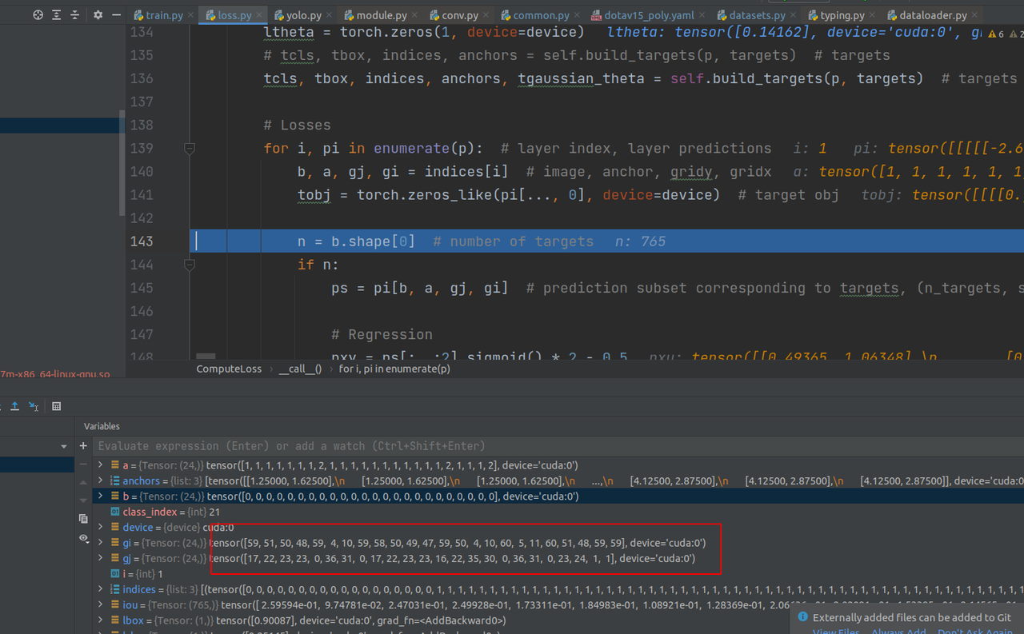Click the copy/duplicate watch icon
Viewport: 1024px width, 634px height.
(83, 519)
